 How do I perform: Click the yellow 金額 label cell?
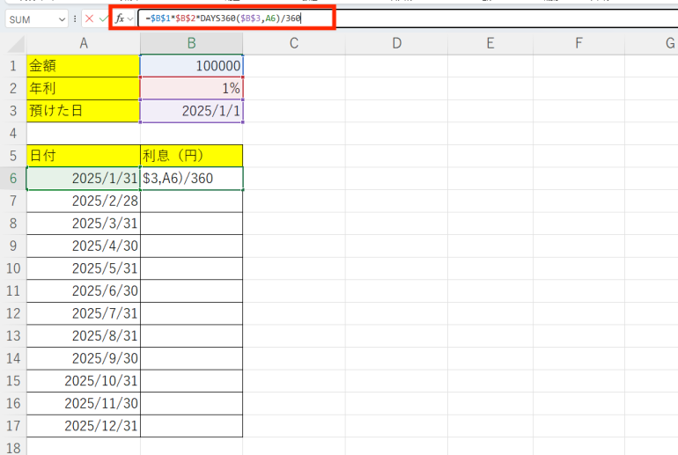tap(83, 66)
